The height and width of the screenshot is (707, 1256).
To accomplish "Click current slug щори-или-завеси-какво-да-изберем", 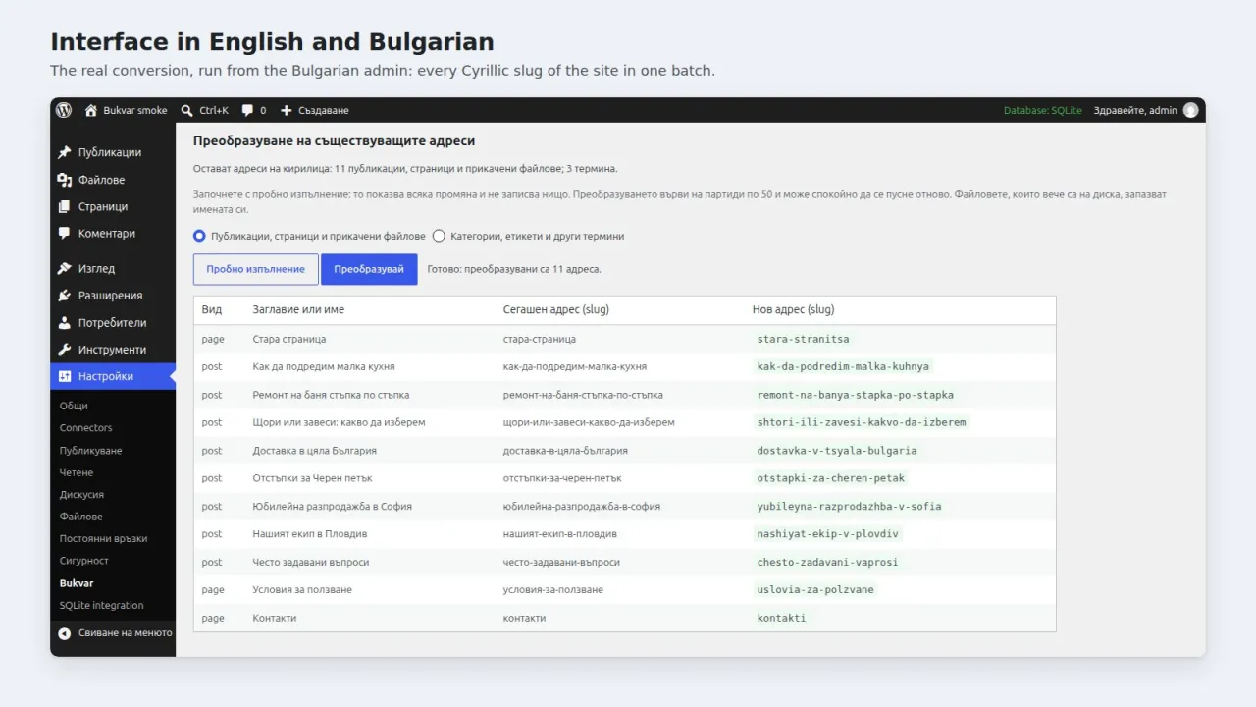I will click(589, 422).
